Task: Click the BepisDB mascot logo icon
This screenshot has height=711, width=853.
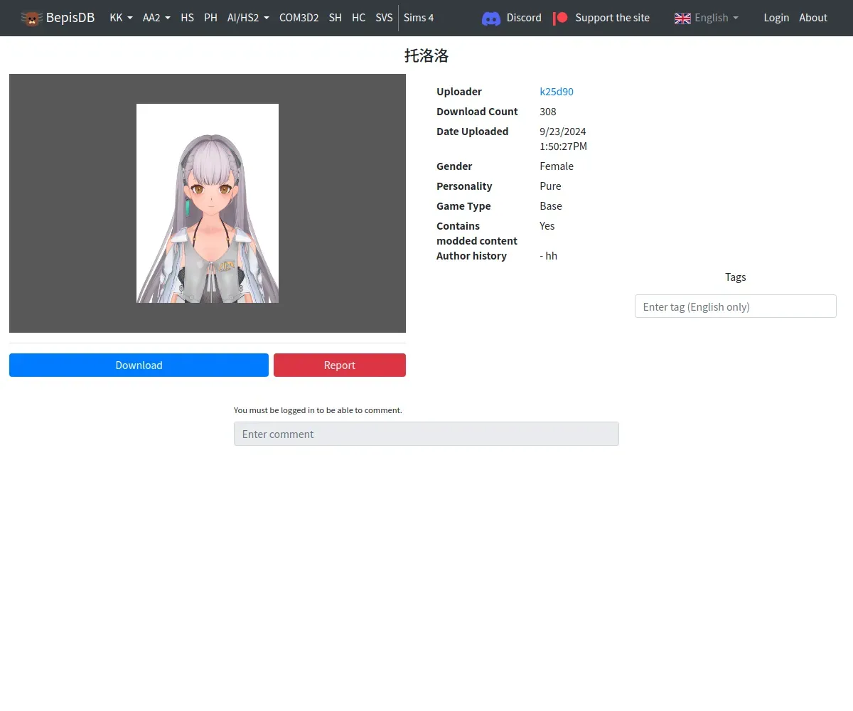Action: [31, 18]
